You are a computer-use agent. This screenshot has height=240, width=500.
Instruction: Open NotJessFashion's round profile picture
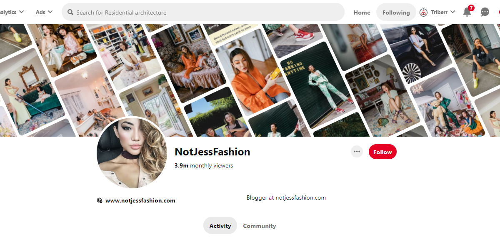coord(132,152)
